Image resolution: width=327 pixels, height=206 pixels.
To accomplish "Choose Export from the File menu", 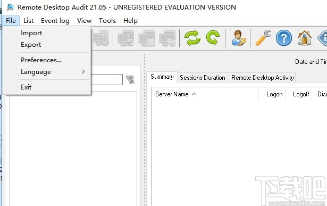I will (47, 45).
